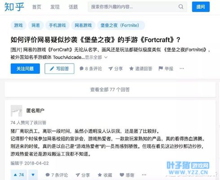Bookmark the answer with 收藏 star icon

click(100, 175)
